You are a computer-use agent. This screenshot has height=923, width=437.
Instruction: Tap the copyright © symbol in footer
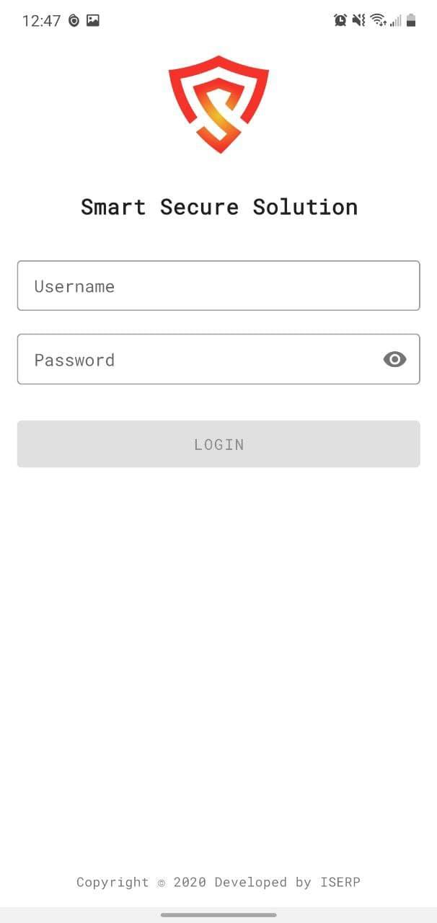tap(162, 883)
